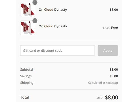137x102 pixels.
Task: Click the first On Cloud Dynasty product name
Action: [x=53, y=10]
